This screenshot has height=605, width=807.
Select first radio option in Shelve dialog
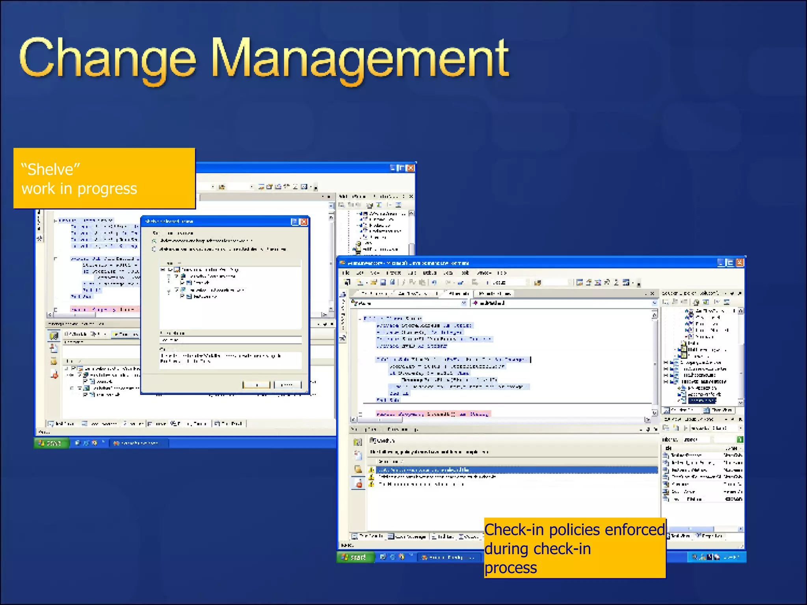(x=154, y=241)
